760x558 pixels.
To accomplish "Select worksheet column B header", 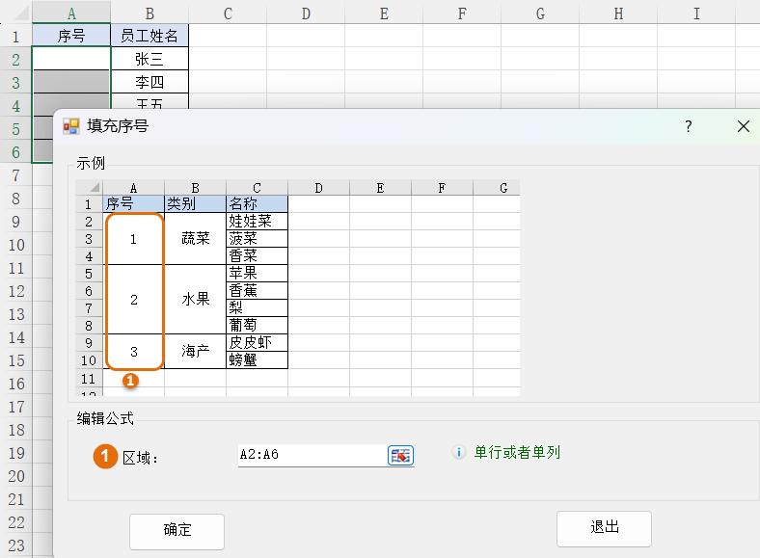I will (149, 13).
